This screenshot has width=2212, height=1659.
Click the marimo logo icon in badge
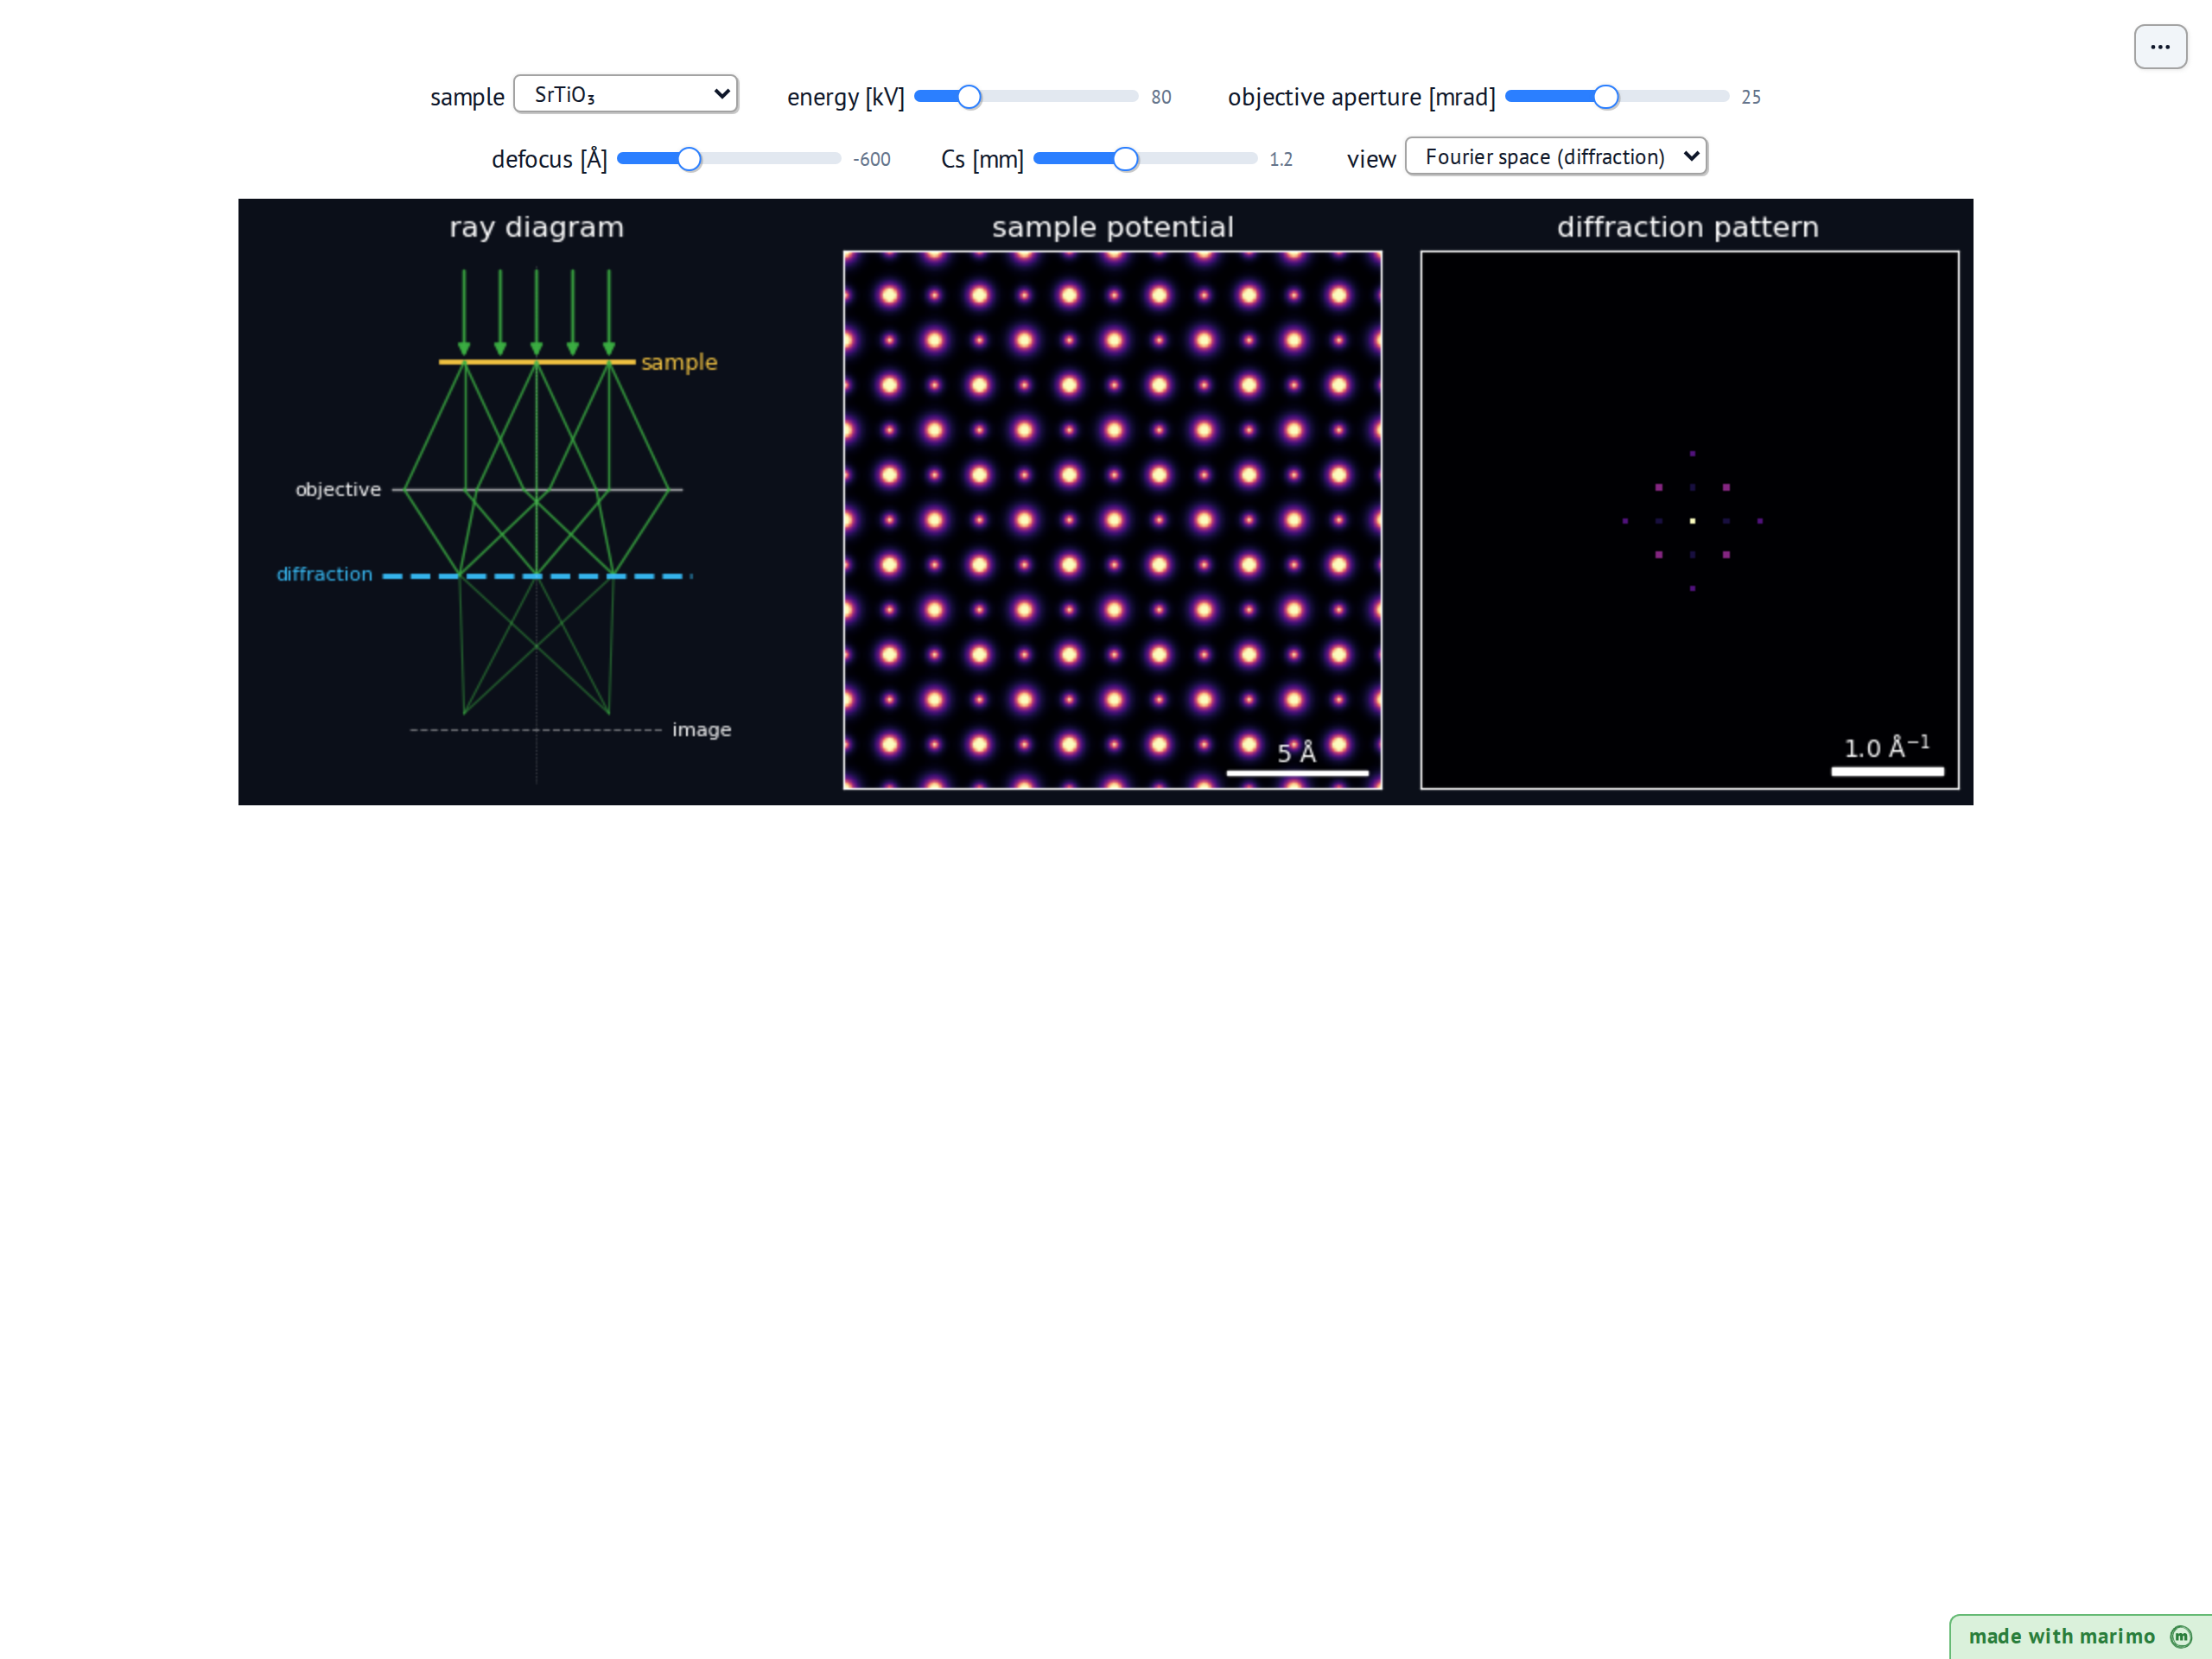tap(2181, 1636)
